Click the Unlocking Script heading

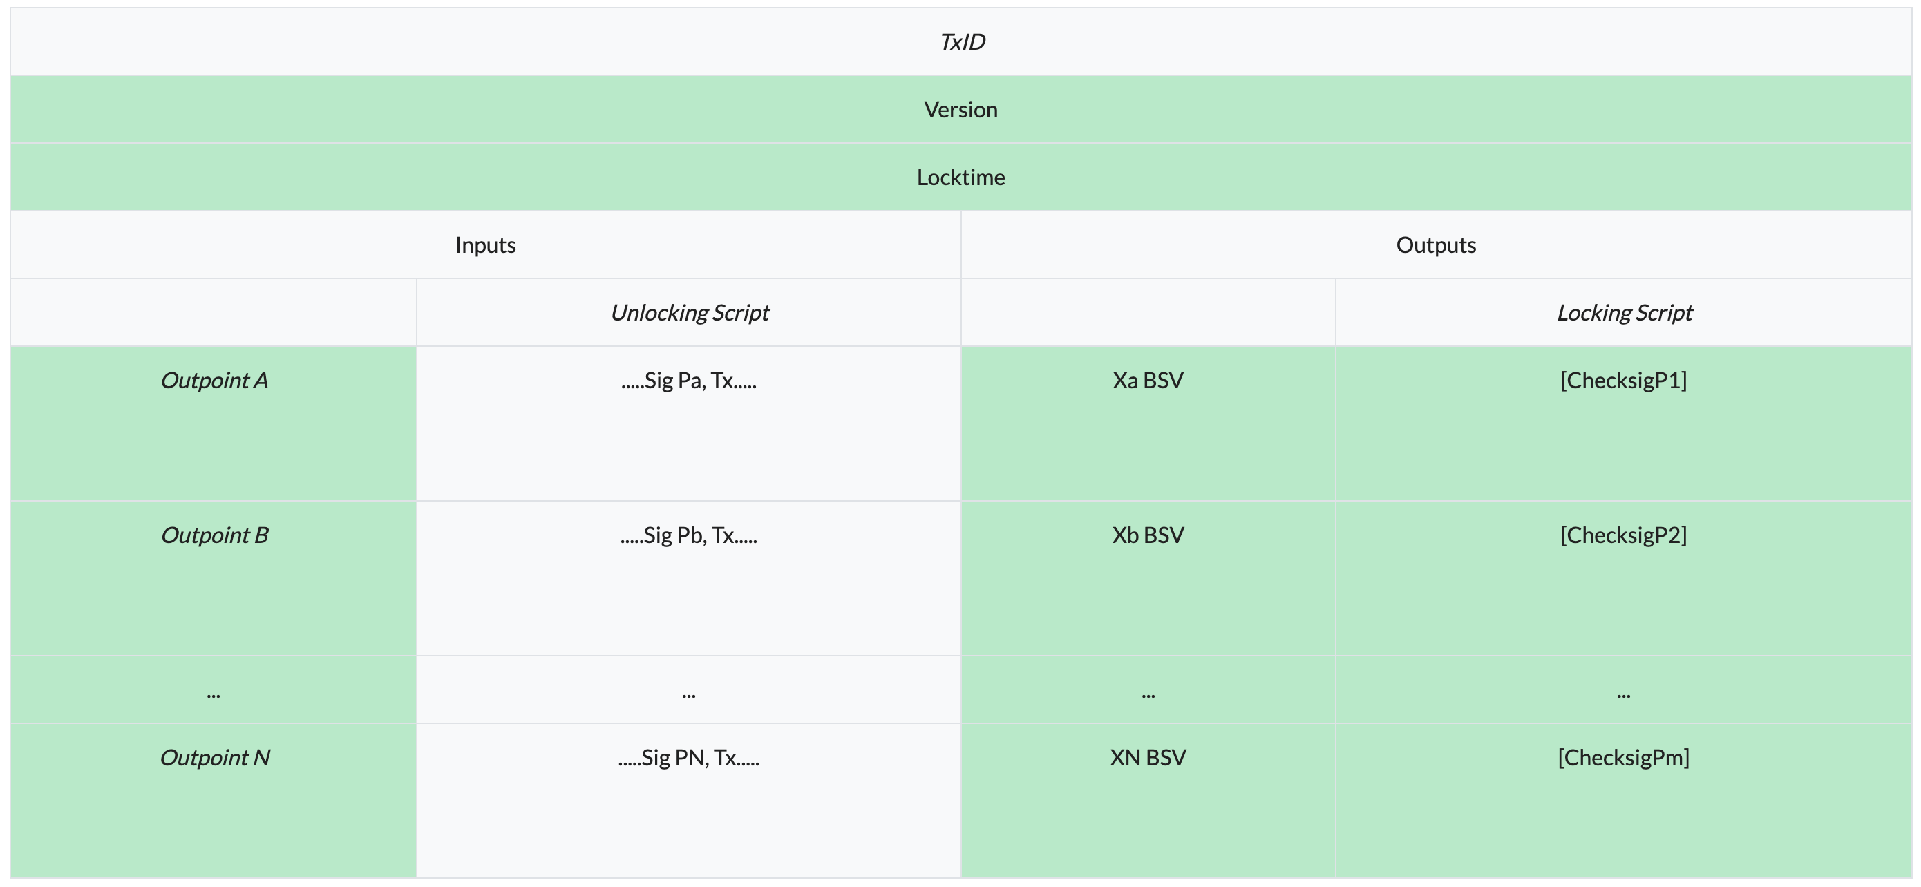coord(689,313)
